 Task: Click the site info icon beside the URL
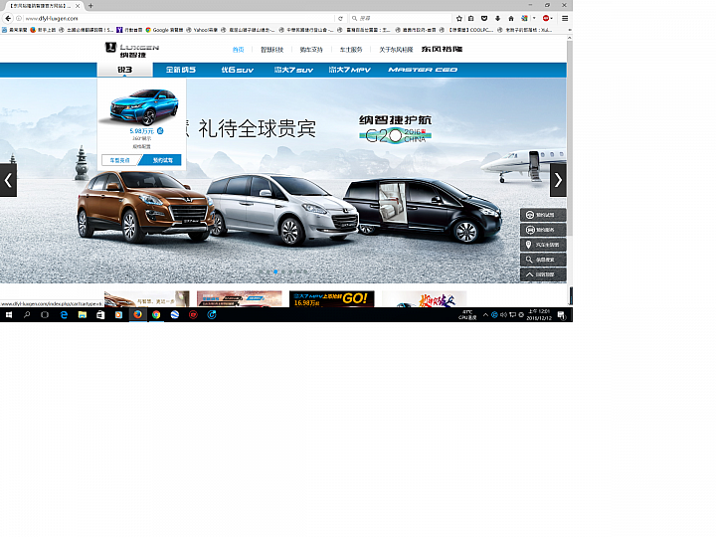19,18
